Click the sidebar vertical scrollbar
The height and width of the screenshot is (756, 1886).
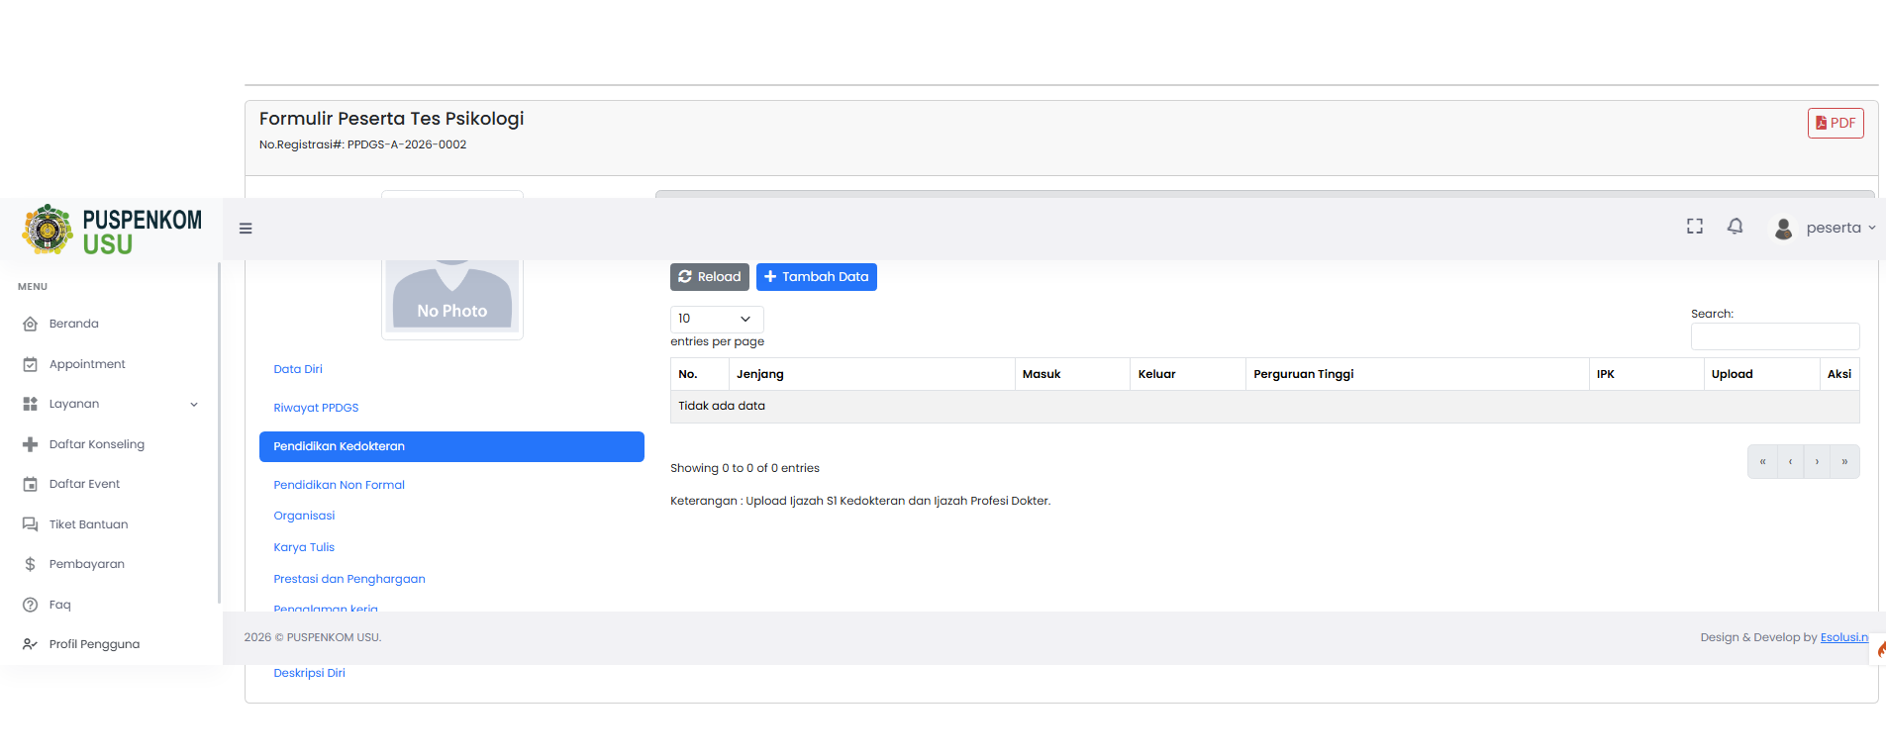click(219, 432)
